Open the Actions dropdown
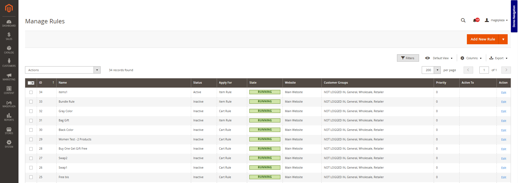This screenshot has width=518, height=183. tap(63, 70)
